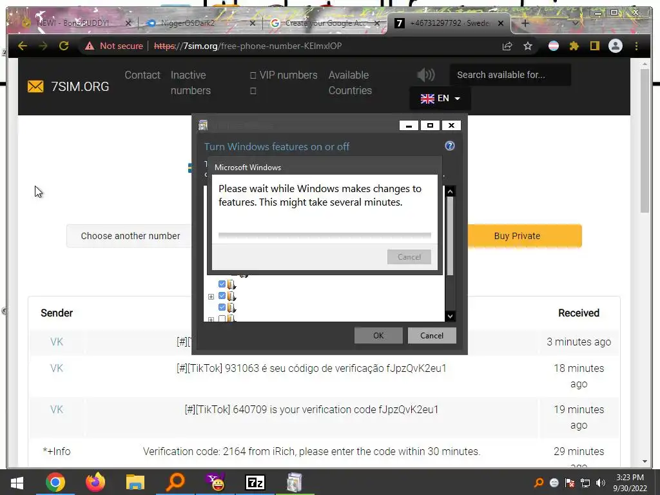660x495 pixels.
Task: Uncheck the third checked feature checkbox
Action: (x=222, y=307)
